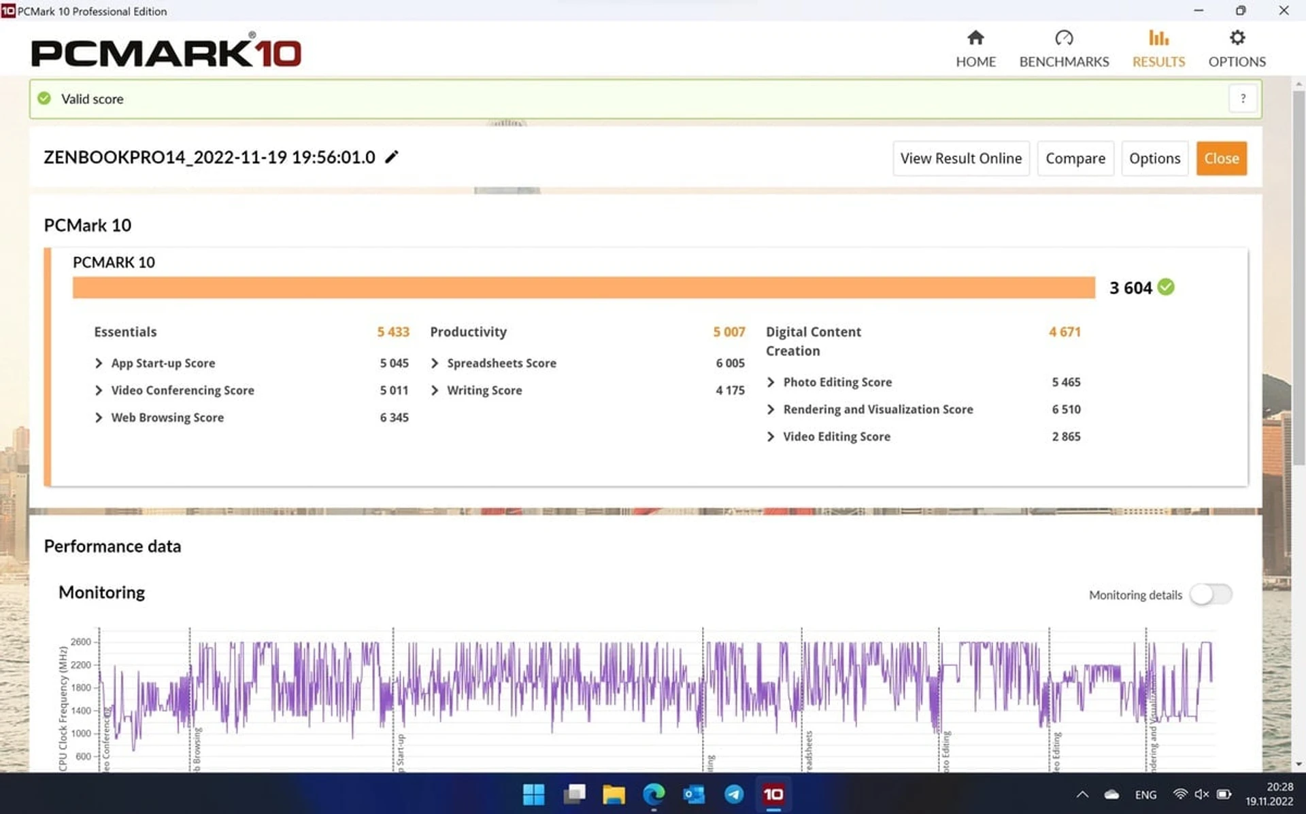Click the green valid score checkmark icon
Viewport: 1306px width, 814px height.
(44, 99)
